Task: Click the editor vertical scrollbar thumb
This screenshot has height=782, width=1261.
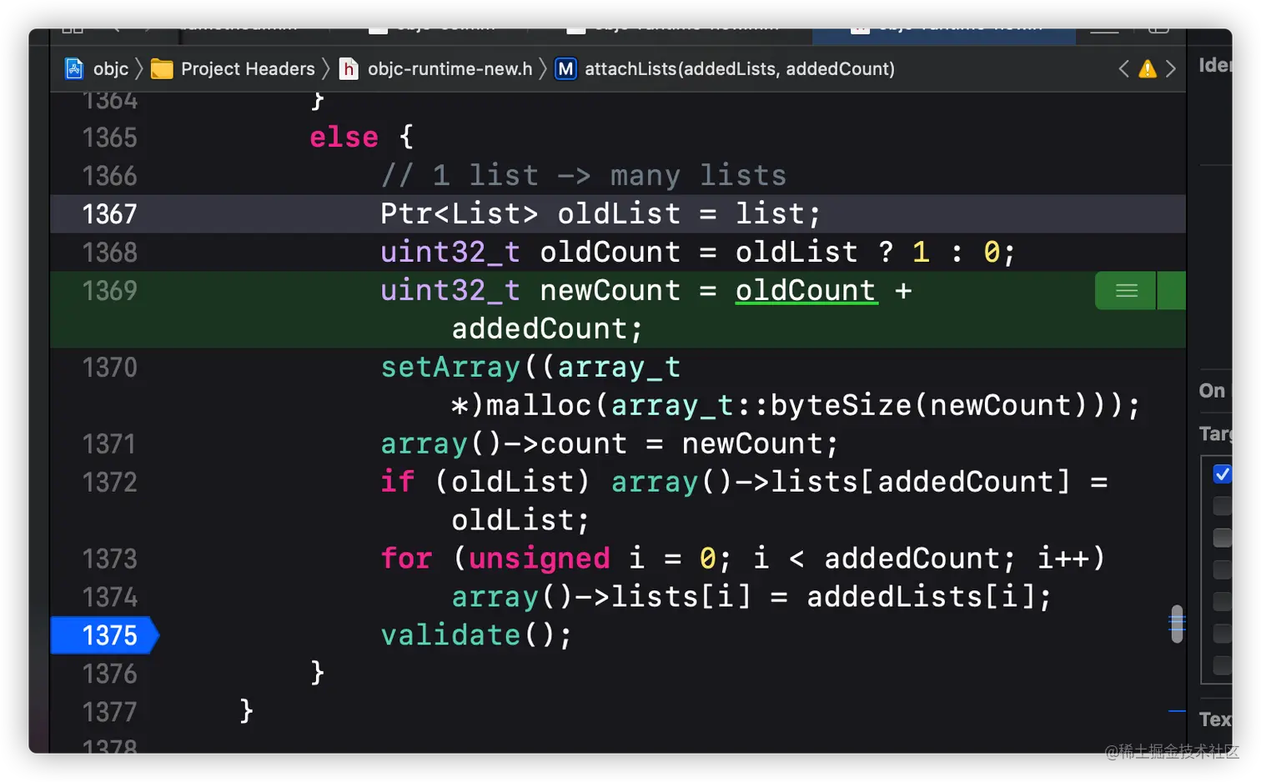Action: click(x=1177, y=624)
